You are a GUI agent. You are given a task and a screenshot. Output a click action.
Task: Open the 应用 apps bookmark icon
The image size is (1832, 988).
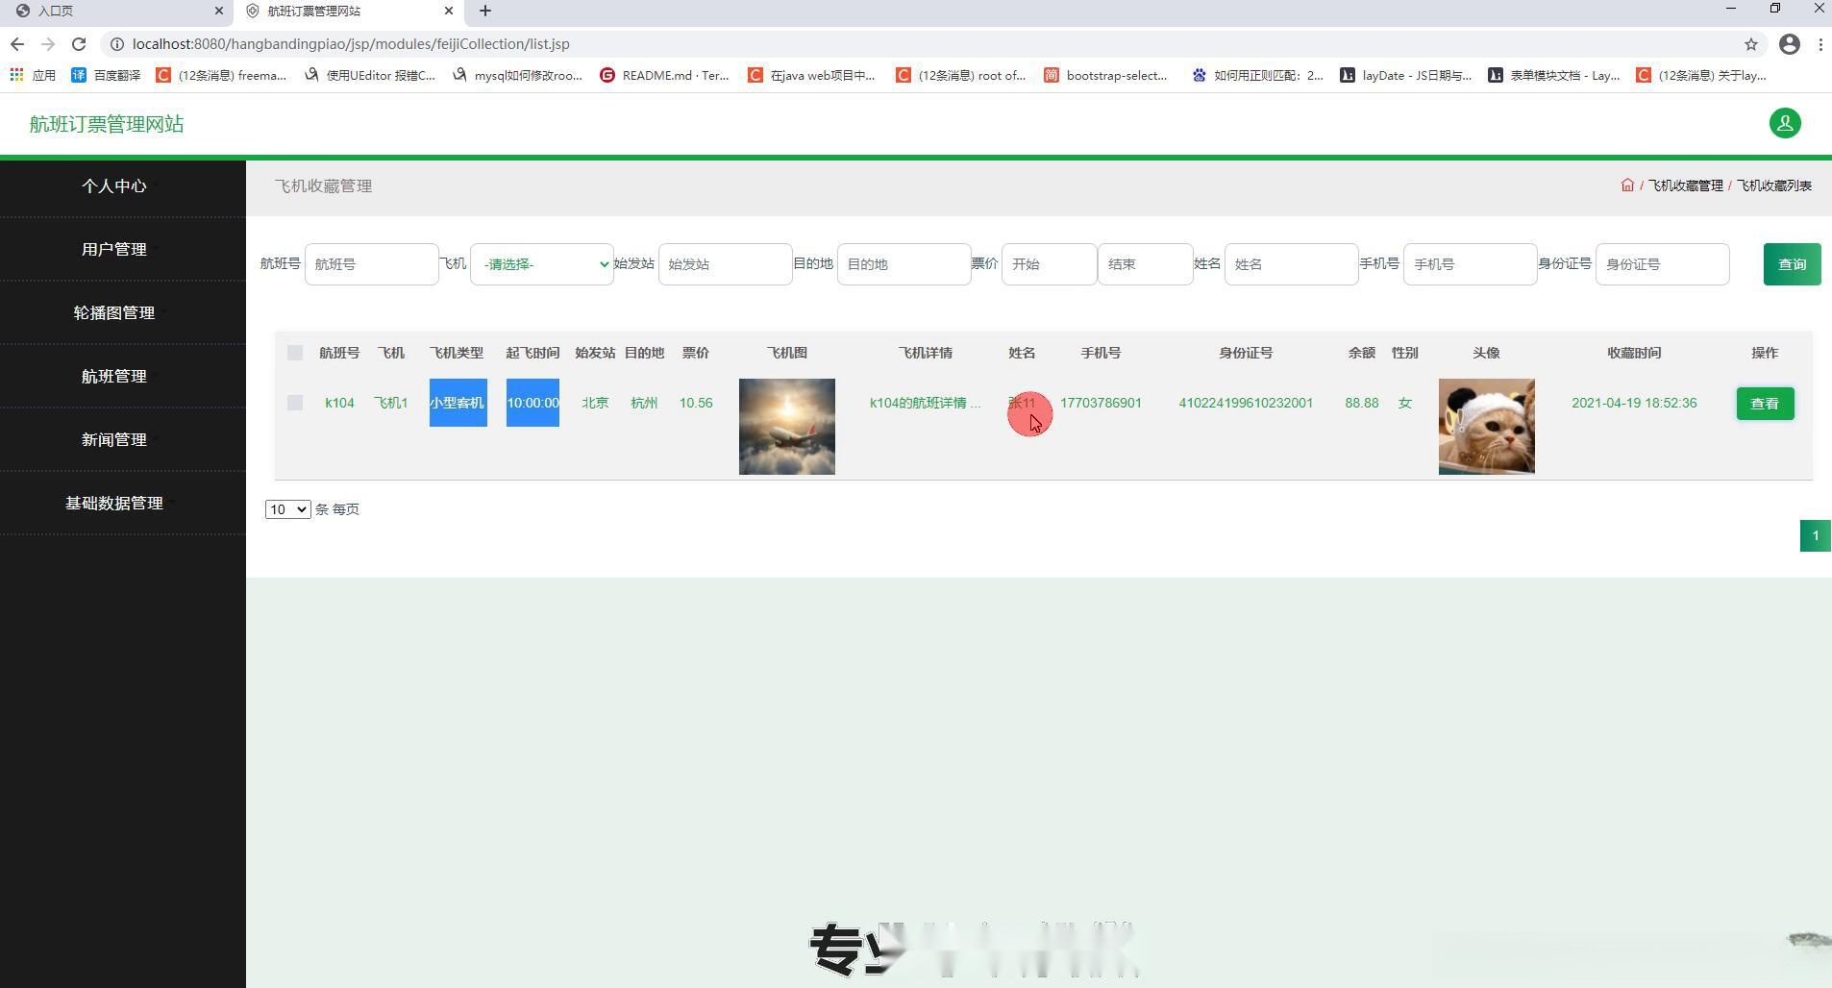tap(33, 75)
